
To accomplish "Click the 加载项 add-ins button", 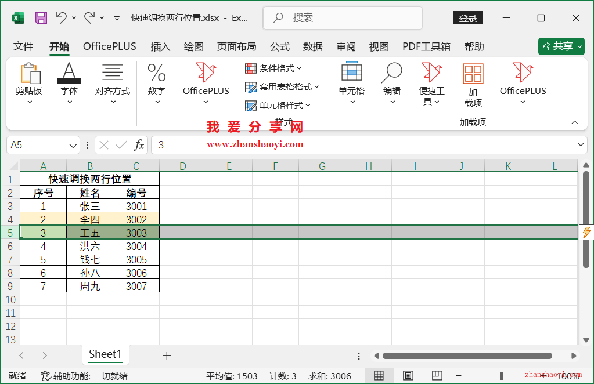I will 473,85.
